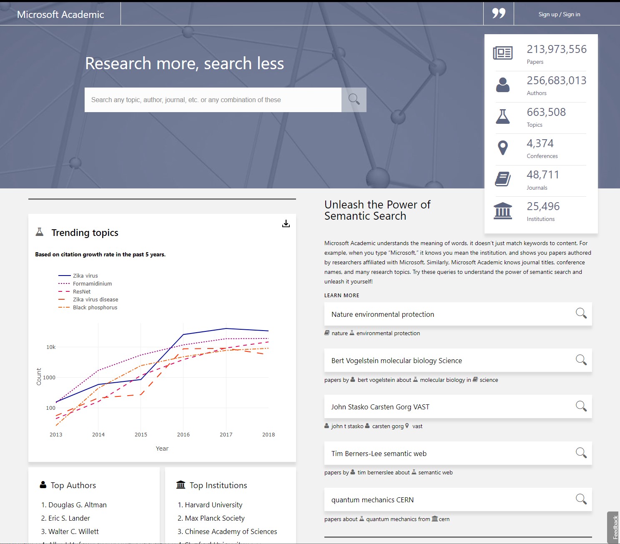
Task: Click the Microsoft Academic logo
Action: (60, 14)
